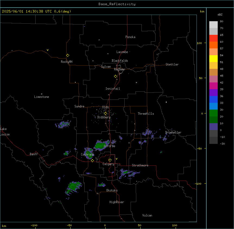The width and height of the screenshot is (234, 229).
Task: Click the Vulcan city label
Action: 147,215
